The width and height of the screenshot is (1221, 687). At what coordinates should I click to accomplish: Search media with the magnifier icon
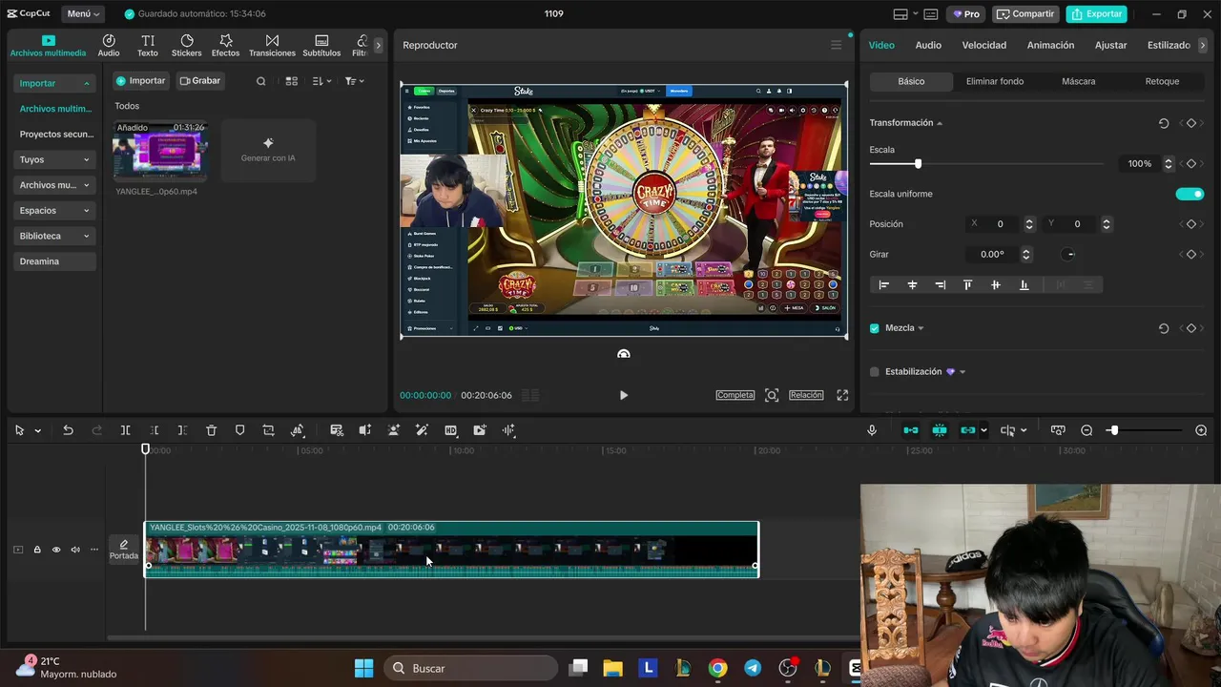[260, 81]
